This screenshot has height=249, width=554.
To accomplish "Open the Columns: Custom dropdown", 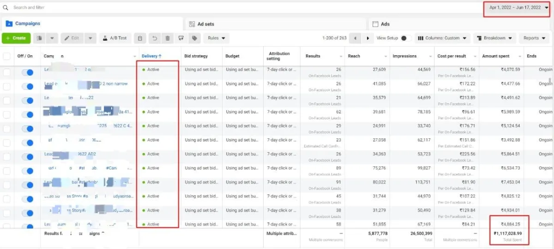I will (x=442, y=38).
